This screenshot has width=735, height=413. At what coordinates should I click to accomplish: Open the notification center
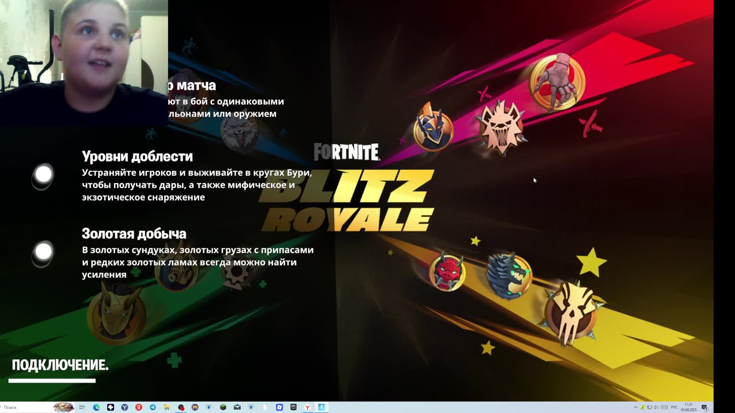pyautogui.click(x=704, y=407)
